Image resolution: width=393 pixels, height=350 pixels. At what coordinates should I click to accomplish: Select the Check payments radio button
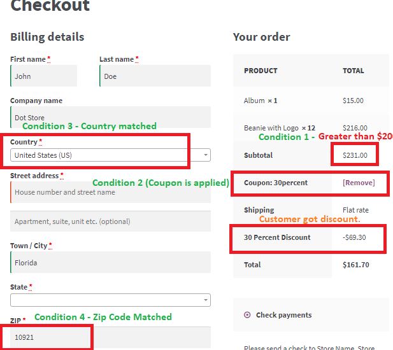[x=247, y=315]
